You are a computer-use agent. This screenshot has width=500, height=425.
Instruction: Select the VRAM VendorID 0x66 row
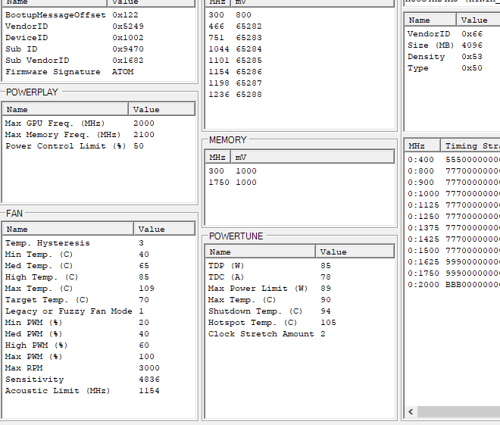[453, 34]
